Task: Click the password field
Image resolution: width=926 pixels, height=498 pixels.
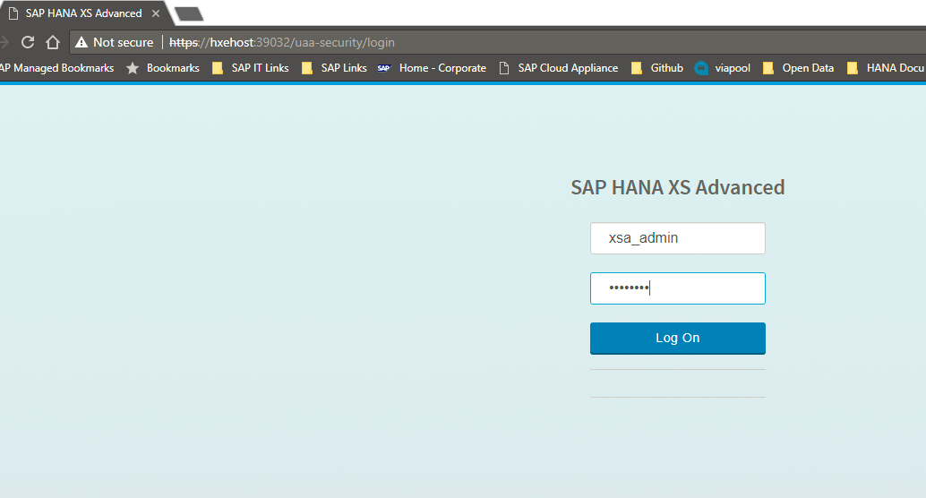Action: coord(677,288)
